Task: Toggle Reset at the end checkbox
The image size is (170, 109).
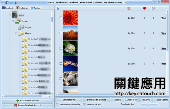Action: 84,104
